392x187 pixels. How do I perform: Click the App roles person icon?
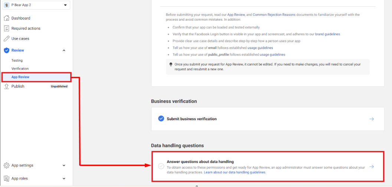(7, 178)
